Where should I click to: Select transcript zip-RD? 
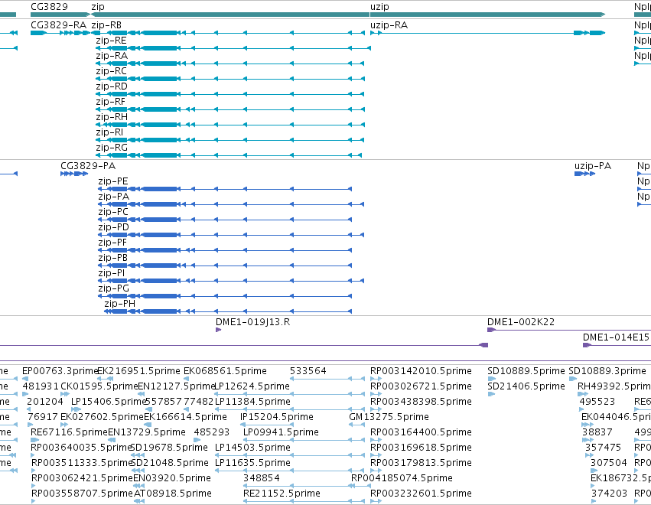click(x=112, y=86)
